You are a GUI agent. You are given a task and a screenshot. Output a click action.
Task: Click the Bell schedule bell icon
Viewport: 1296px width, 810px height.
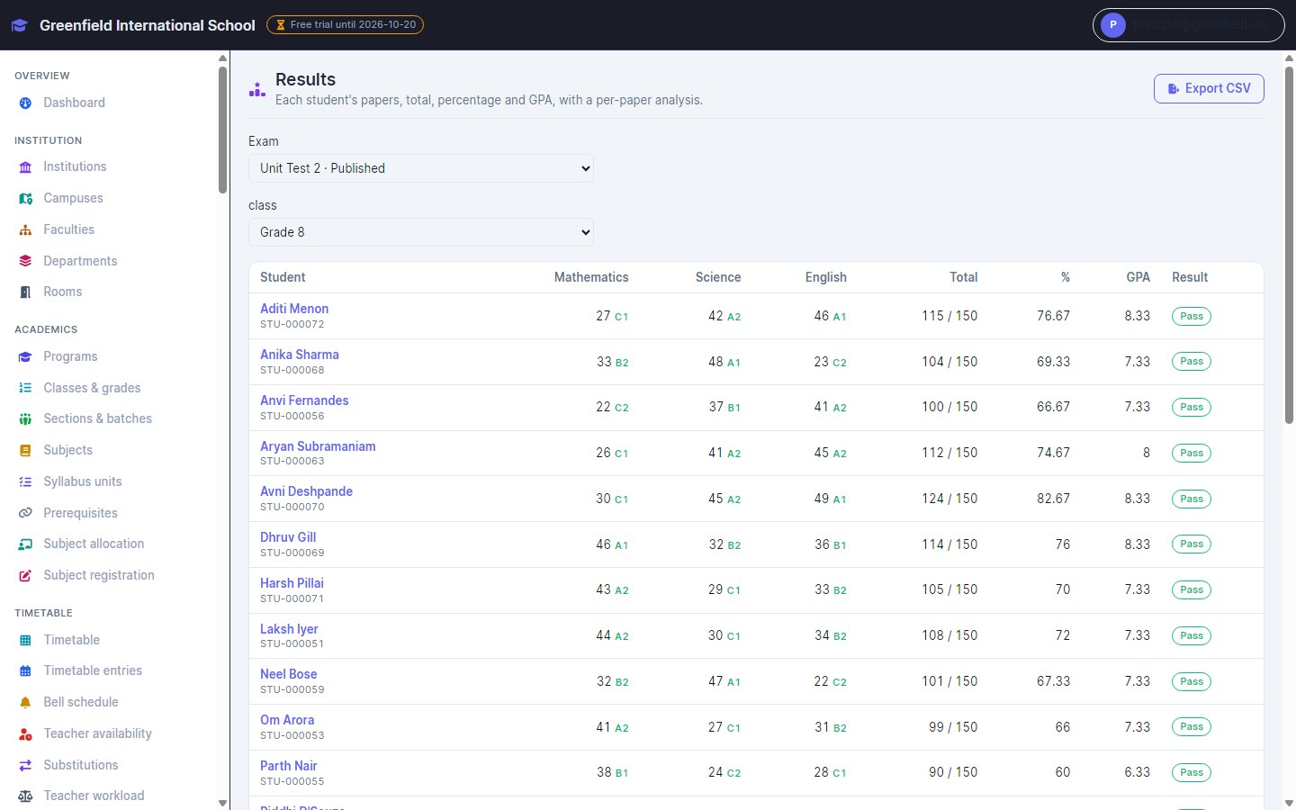(25, 703)
